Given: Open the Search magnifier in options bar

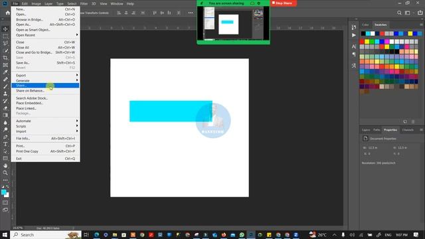Looking at the screenshot, I should tap(399, 13).
